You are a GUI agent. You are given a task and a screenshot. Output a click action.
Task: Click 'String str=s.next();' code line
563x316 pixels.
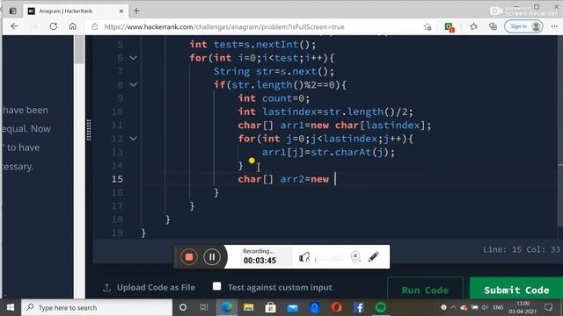click(x=274, y=72)
